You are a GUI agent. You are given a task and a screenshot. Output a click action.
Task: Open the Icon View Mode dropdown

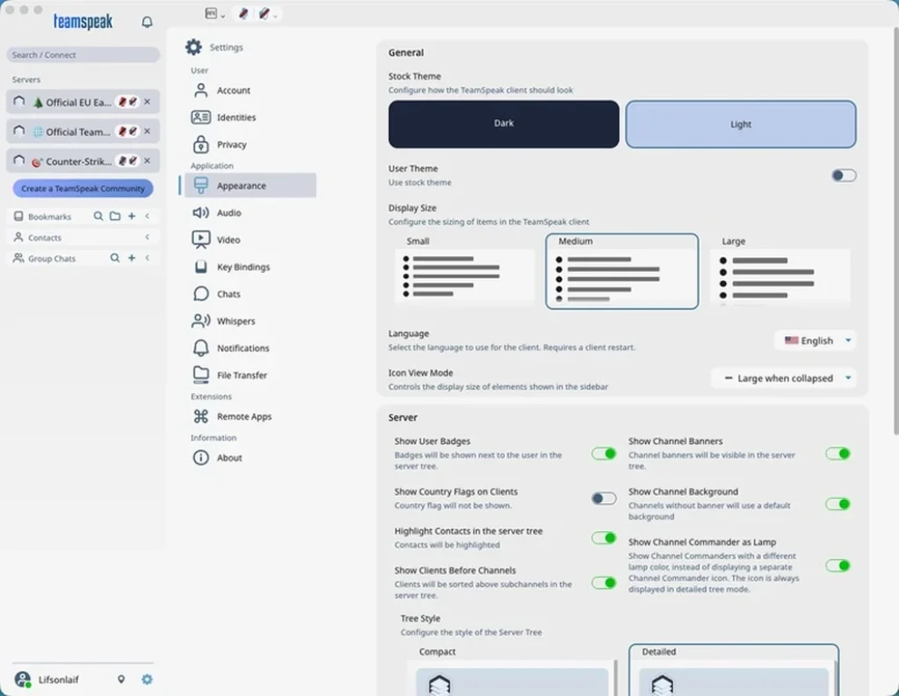(x=784, y=378)
